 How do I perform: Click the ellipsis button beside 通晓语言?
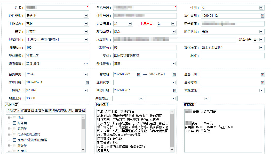click(x=86, y=64)
